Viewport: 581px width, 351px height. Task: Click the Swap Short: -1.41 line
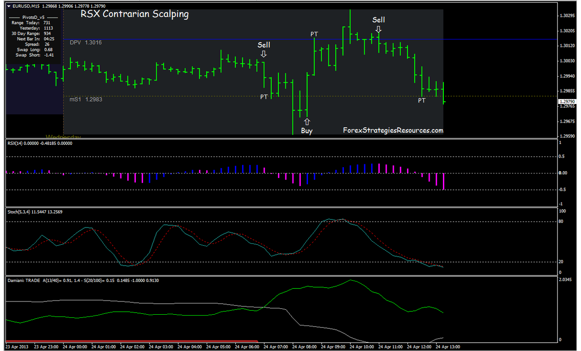tap(35, 55)
